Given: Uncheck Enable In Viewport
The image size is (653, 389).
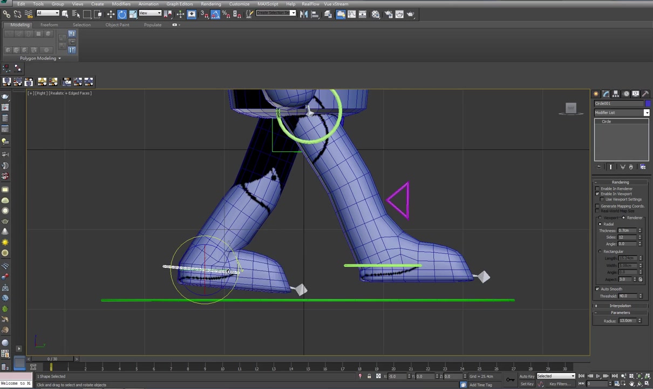Looking at the screenshot, I should 597,193.
